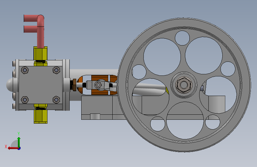Click the bottom-left hex bolt on the cylinder block face
The height and width of the screenshot is (167, 257).
pos(25,100)
